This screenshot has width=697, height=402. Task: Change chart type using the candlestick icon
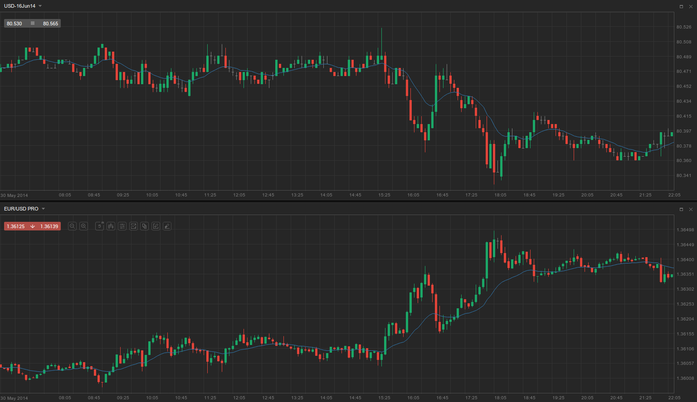(x=111, y=226)
